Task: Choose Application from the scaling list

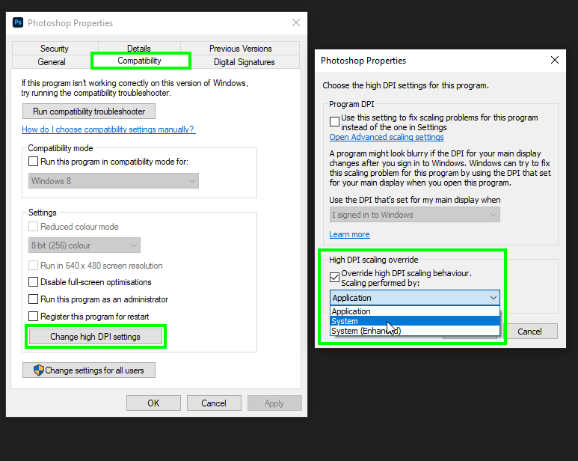Action: point(415,311)
